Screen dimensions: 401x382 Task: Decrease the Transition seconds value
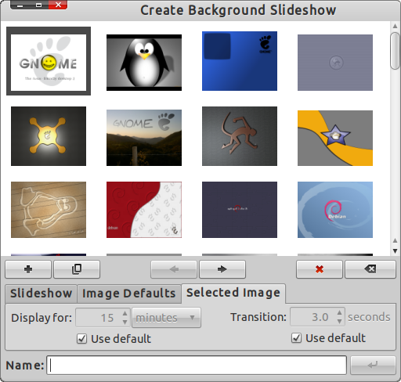[x=339, y=322]
